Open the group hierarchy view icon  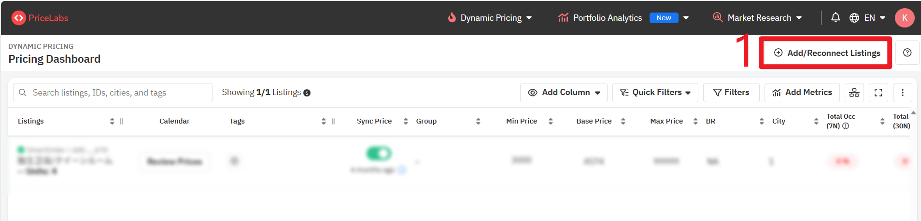pos(854,93)
